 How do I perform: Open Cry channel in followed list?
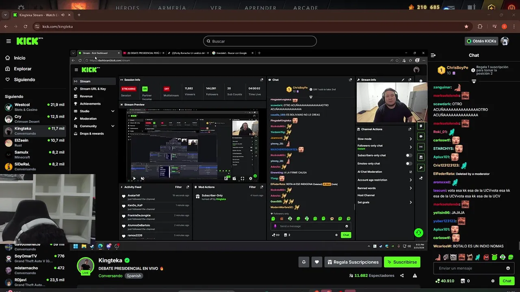tap(35, 119)
